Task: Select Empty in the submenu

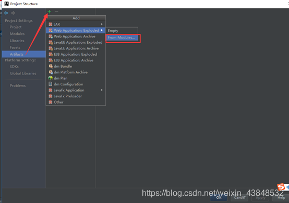Action: [122, 31]
